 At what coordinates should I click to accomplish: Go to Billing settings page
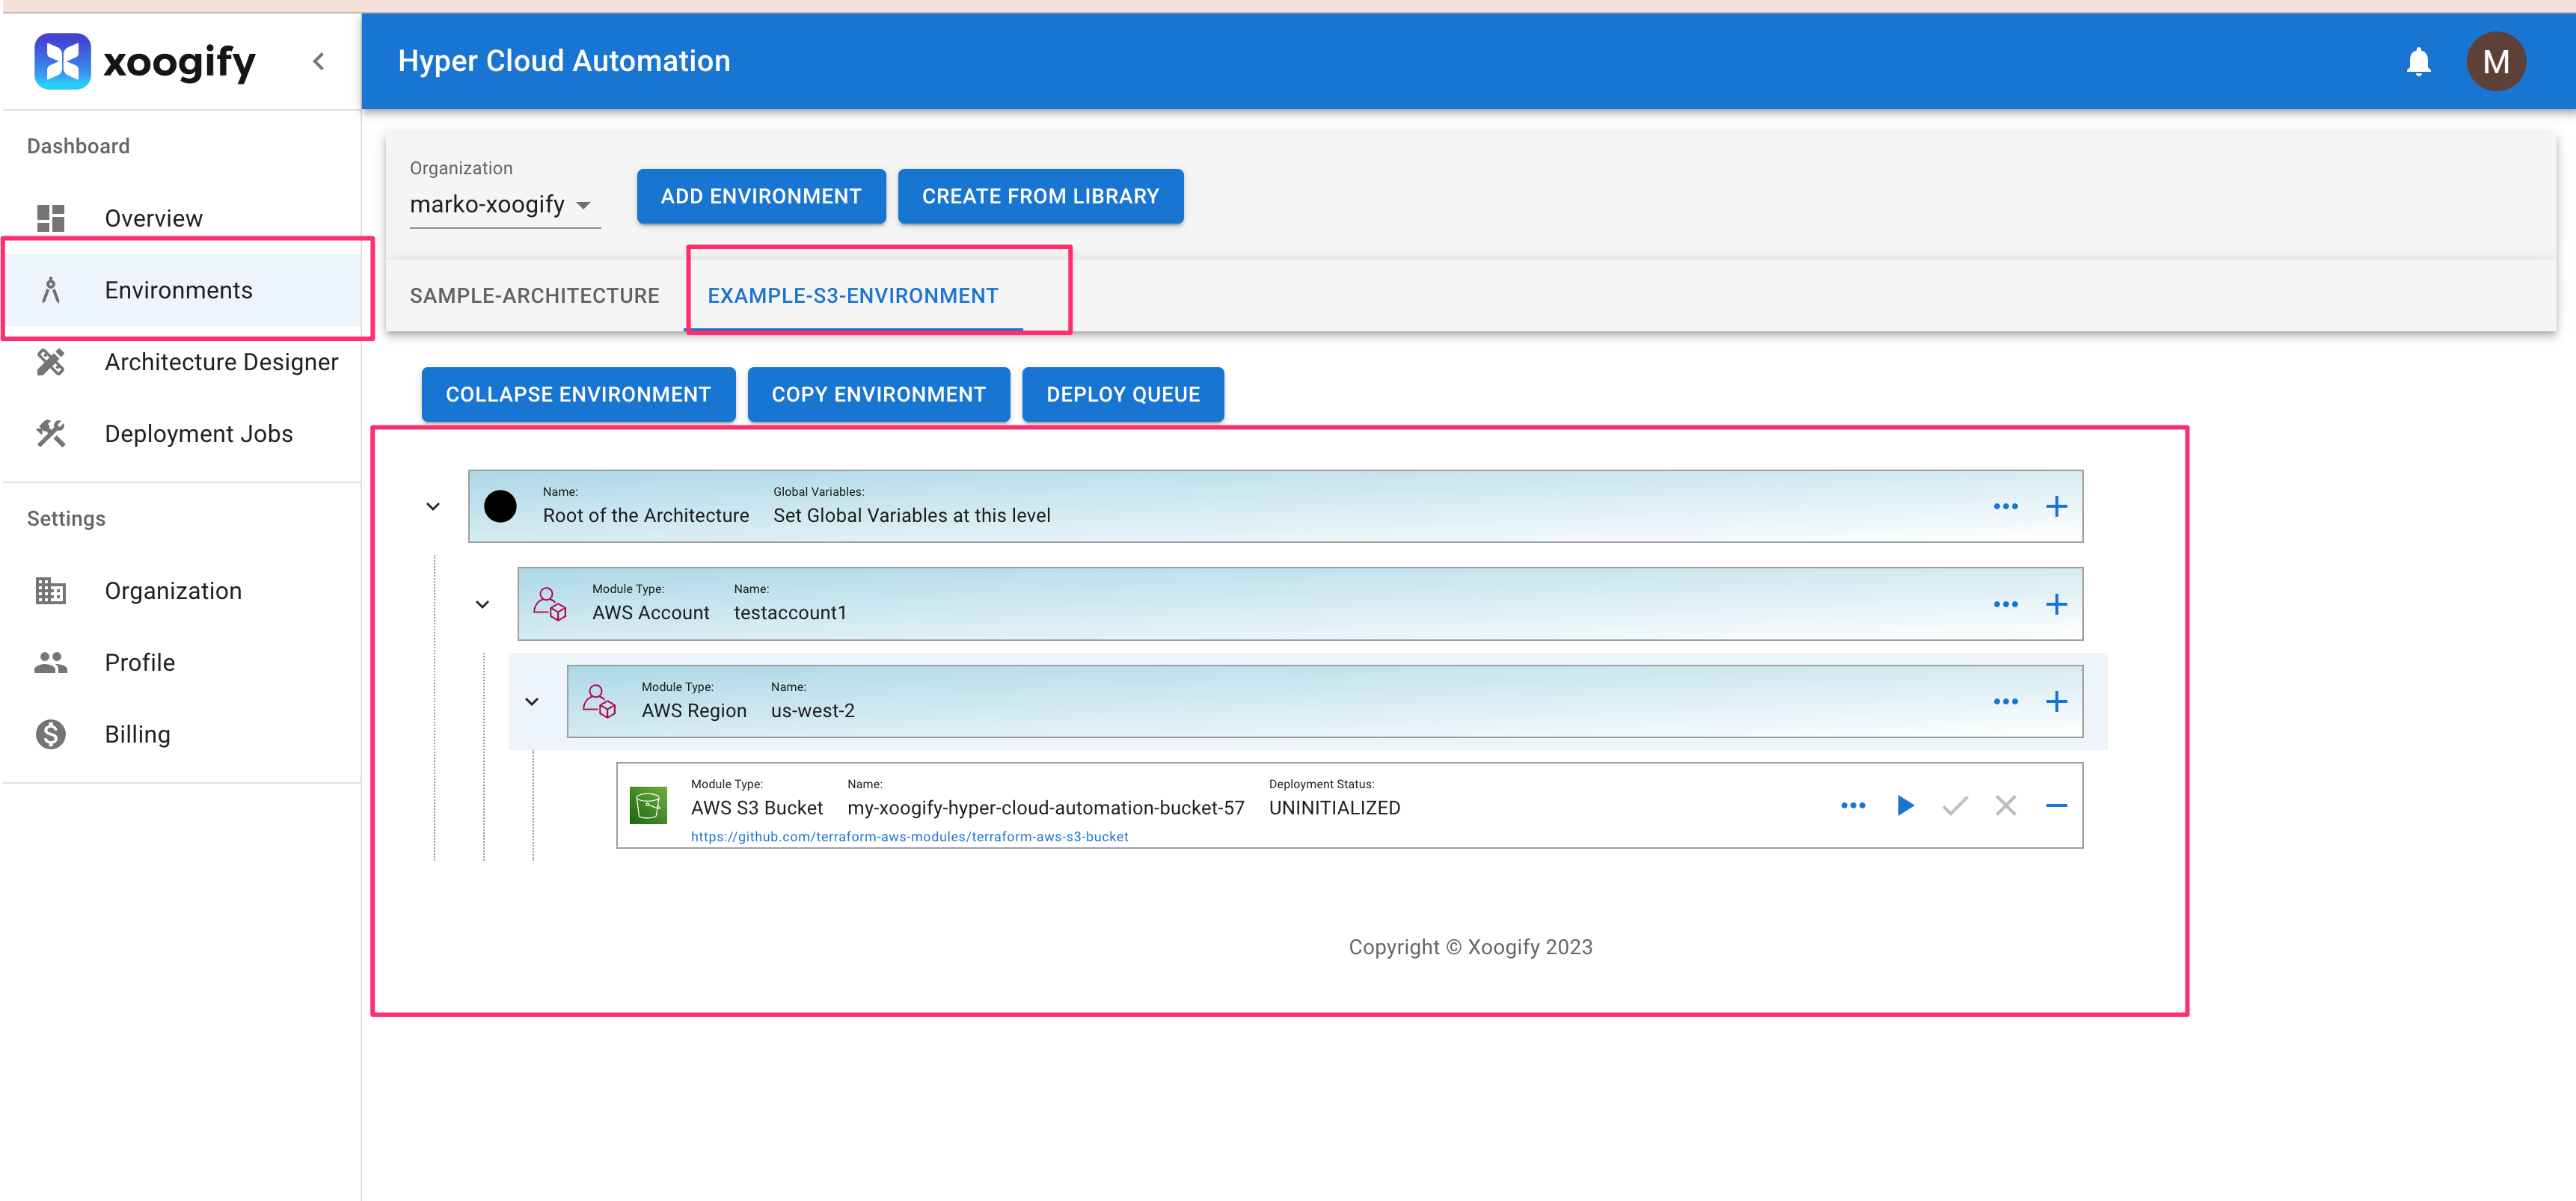(137, 734)
